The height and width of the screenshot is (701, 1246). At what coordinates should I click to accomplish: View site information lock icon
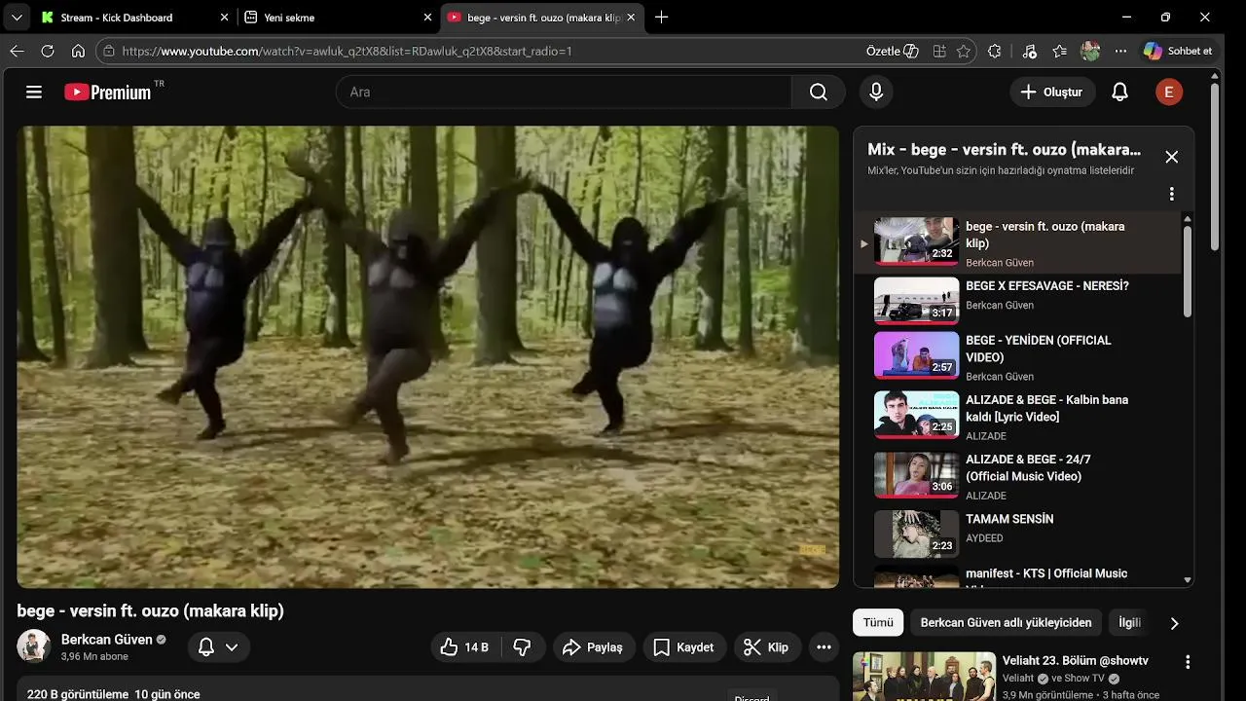click(108, 51)
